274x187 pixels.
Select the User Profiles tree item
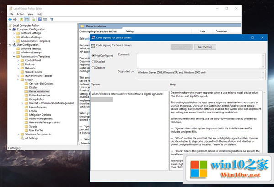(36, 130)
